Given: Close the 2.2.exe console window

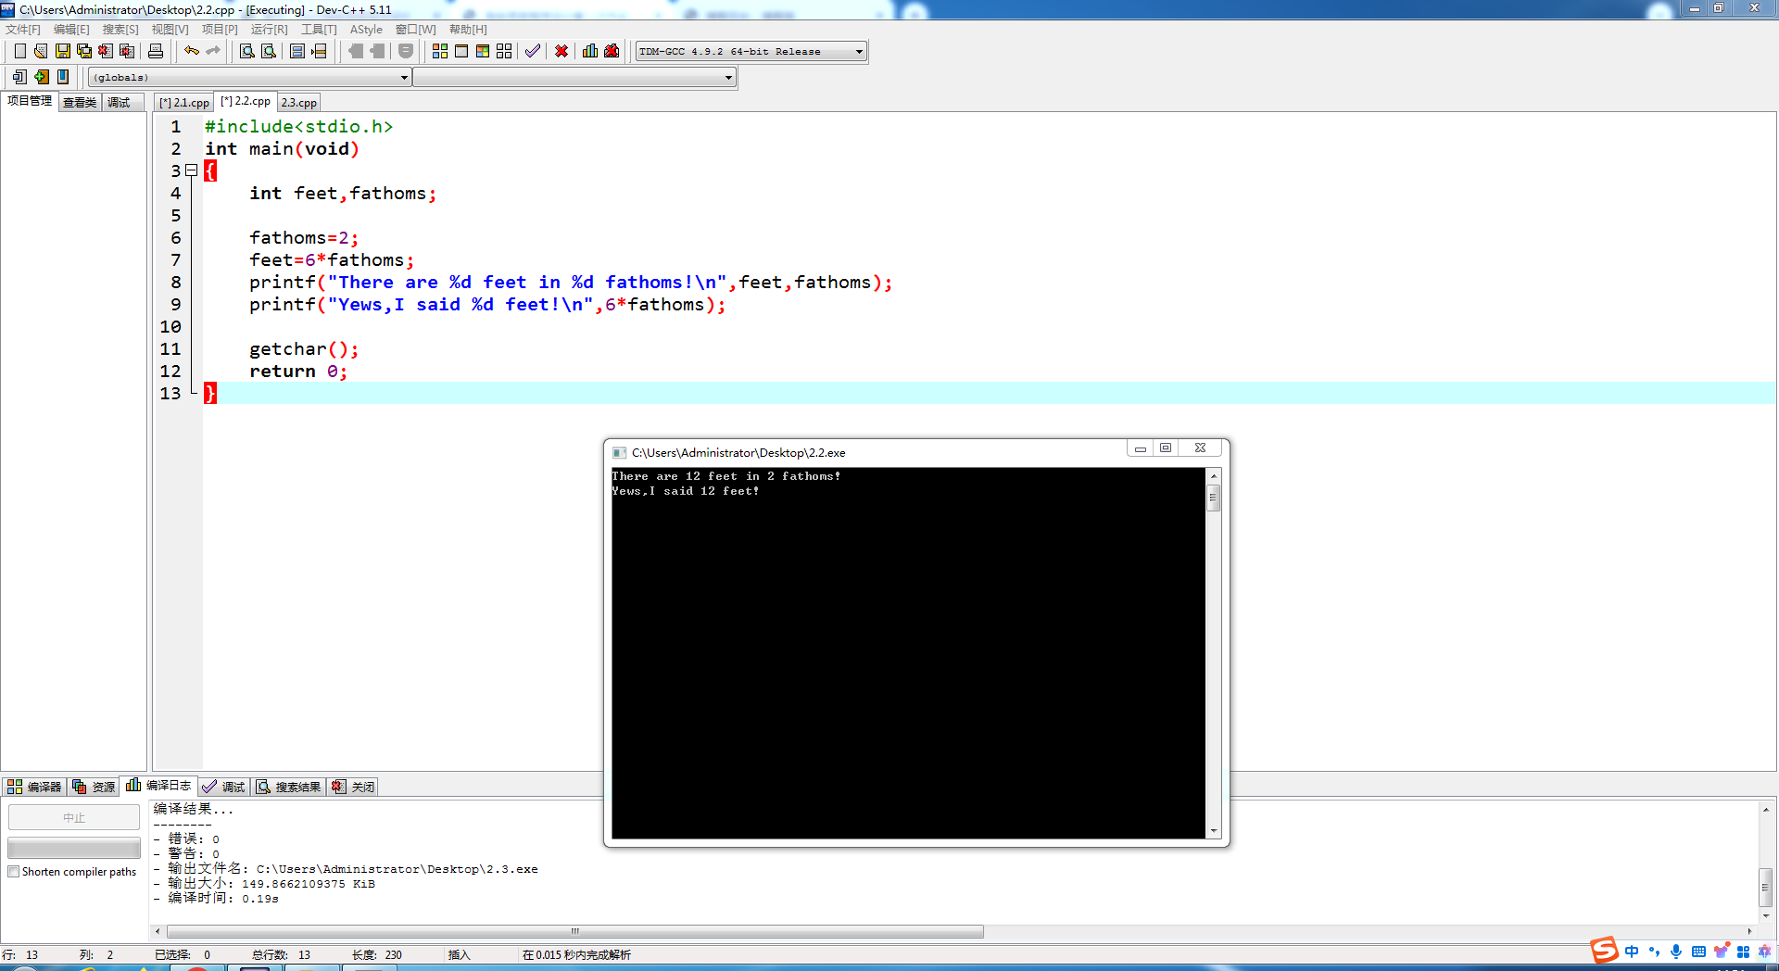Looking at the screenshot, I should click(1200, 448).
